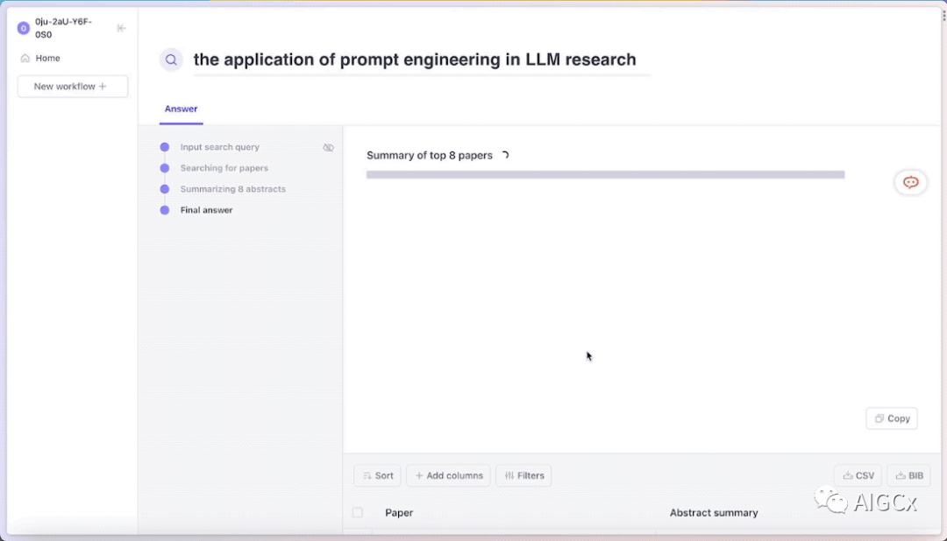The image size is (947, 541).
Task: Select the Final answer step
Action: pos(206,210)
